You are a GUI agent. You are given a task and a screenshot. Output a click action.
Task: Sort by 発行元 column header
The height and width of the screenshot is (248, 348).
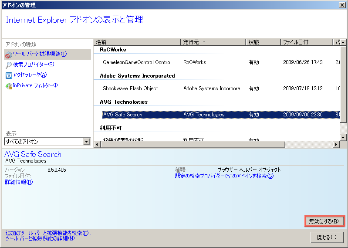pos(213,42)
